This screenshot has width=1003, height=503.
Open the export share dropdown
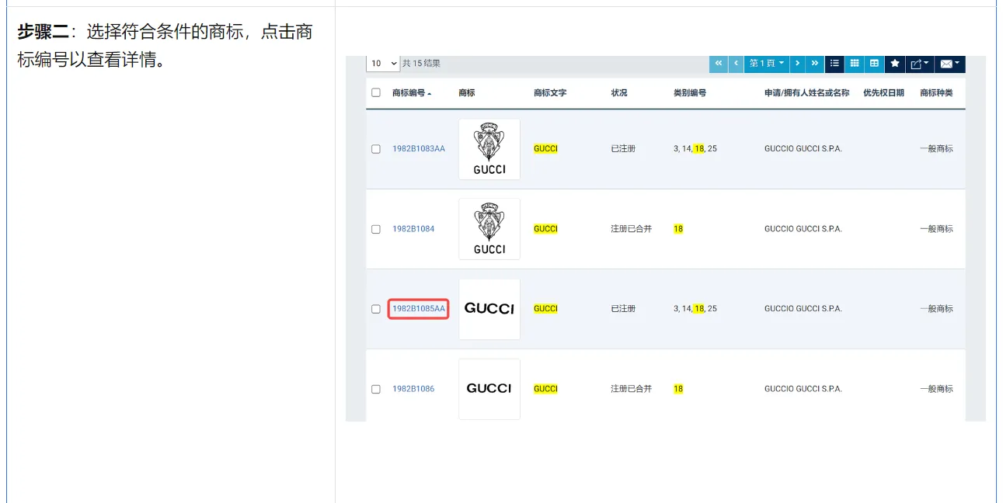pyautogui.click(x=918, y=64)
